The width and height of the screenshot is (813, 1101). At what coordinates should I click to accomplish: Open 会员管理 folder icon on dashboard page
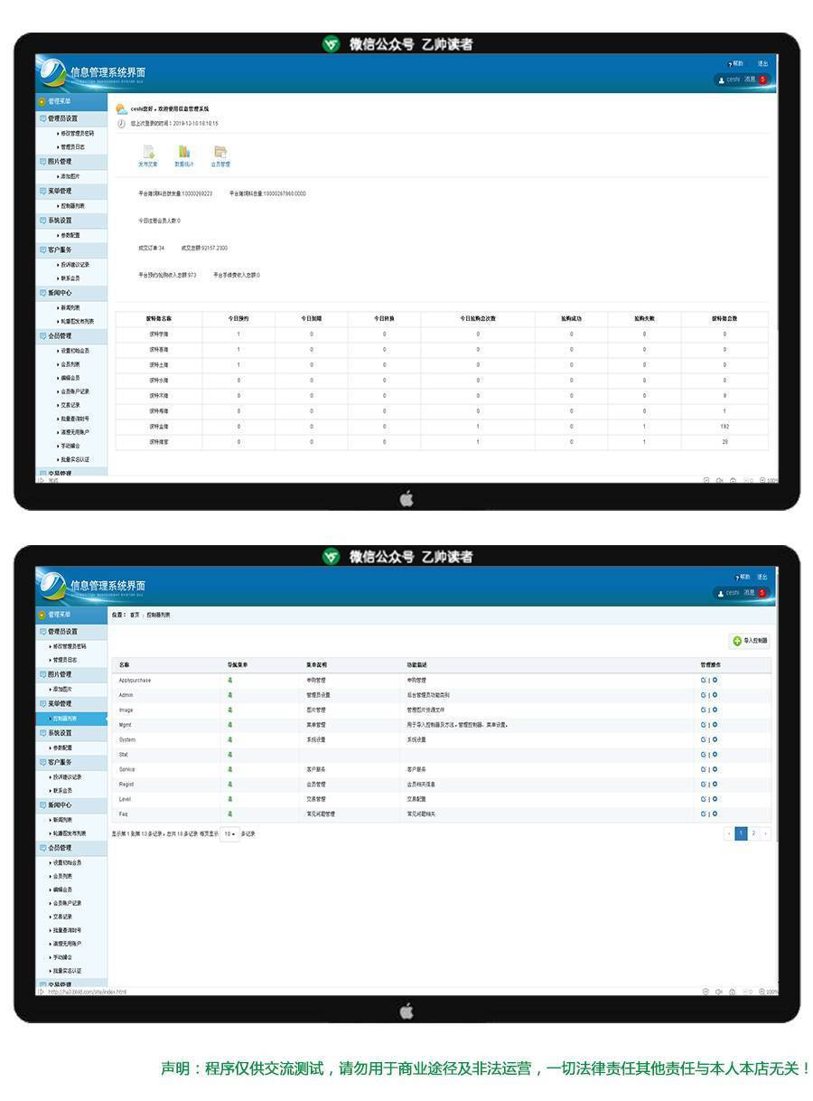[220, 152]
